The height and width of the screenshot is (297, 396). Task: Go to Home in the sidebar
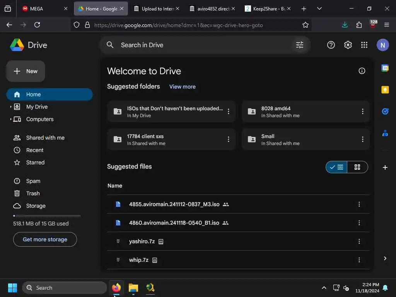(49, 94)
